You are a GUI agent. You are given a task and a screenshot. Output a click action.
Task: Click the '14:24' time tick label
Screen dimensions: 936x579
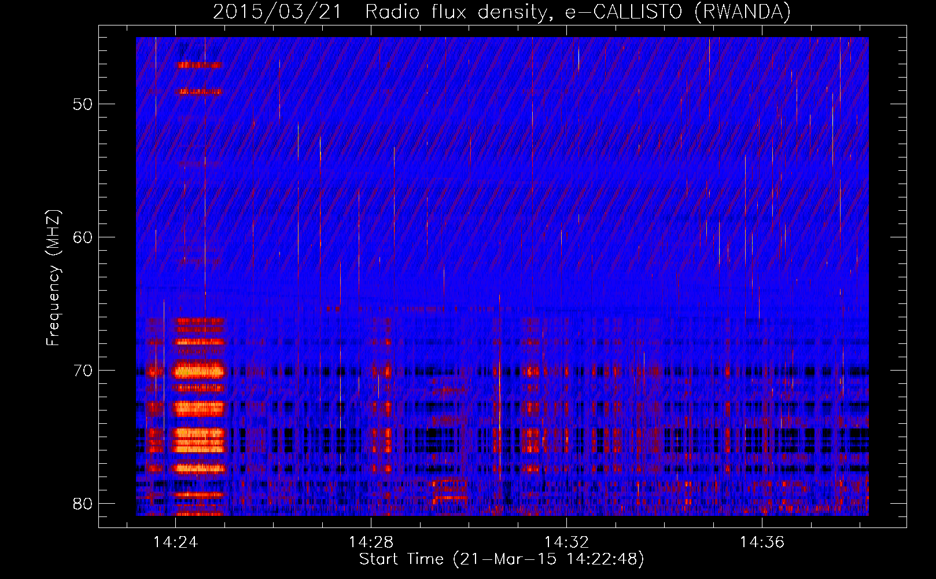click(x=175, y=542)
